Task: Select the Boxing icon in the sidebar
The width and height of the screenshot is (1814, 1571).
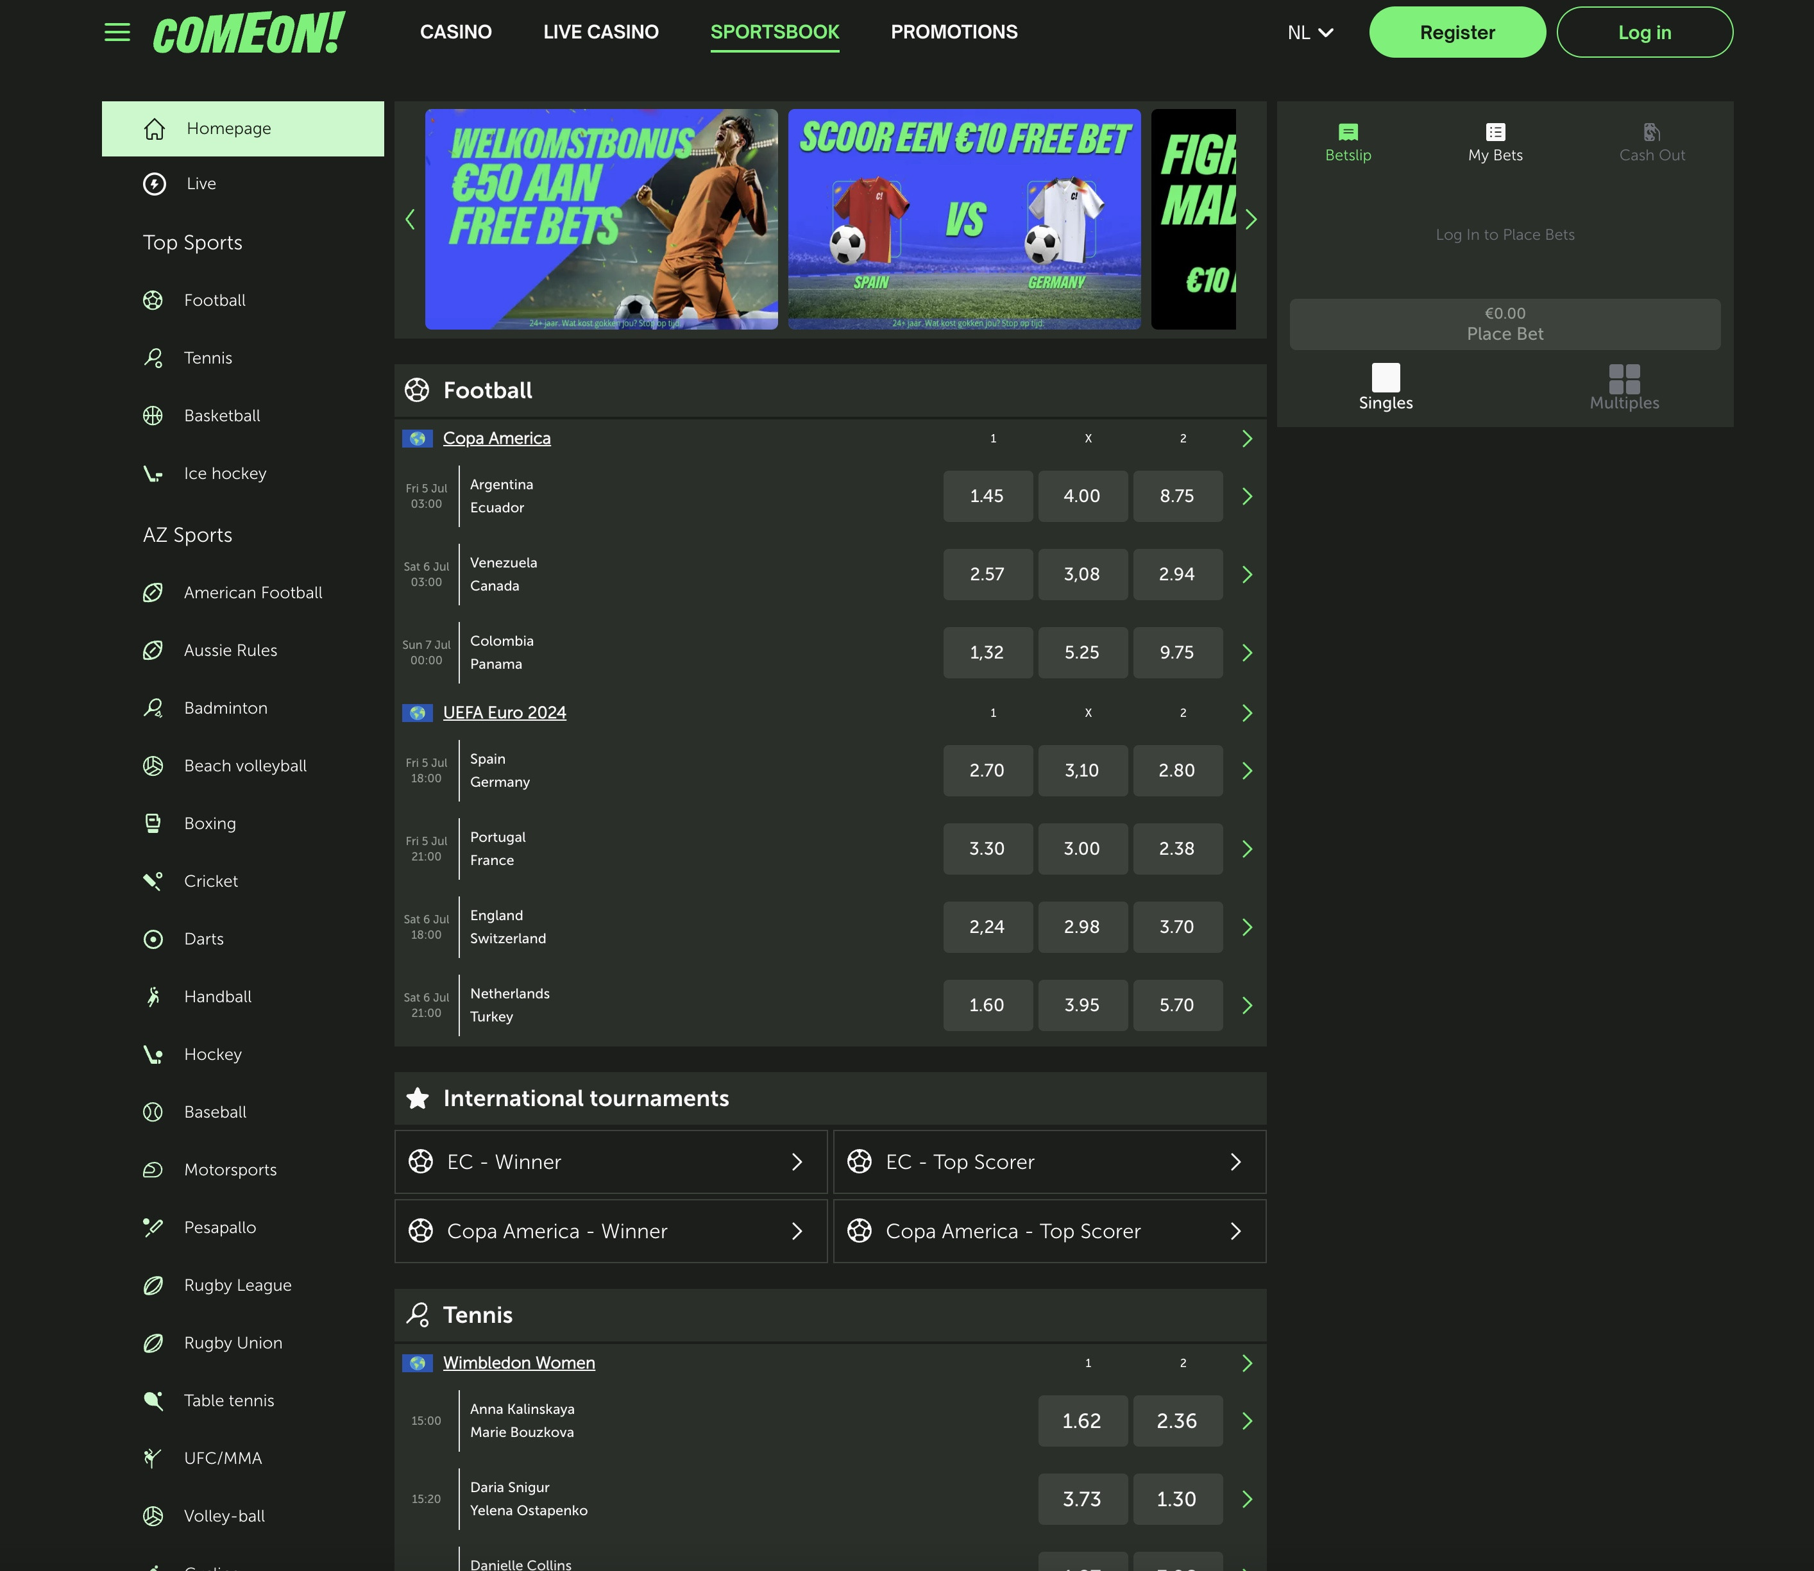Action: (153, 822)
